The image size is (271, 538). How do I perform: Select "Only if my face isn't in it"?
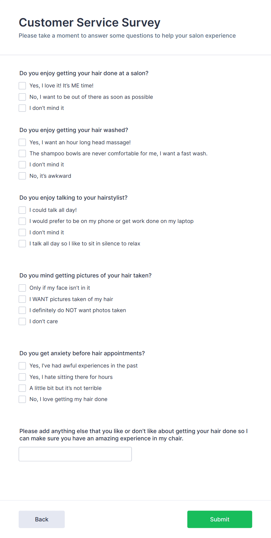[22, 288]
